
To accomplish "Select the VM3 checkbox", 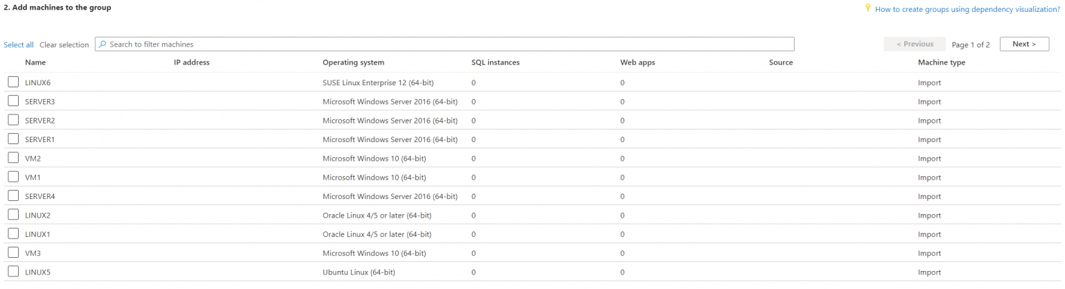I will tap(13, 253).
